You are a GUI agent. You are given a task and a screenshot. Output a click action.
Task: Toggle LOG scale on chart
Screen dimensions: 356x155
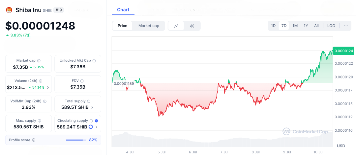[331, 26]
